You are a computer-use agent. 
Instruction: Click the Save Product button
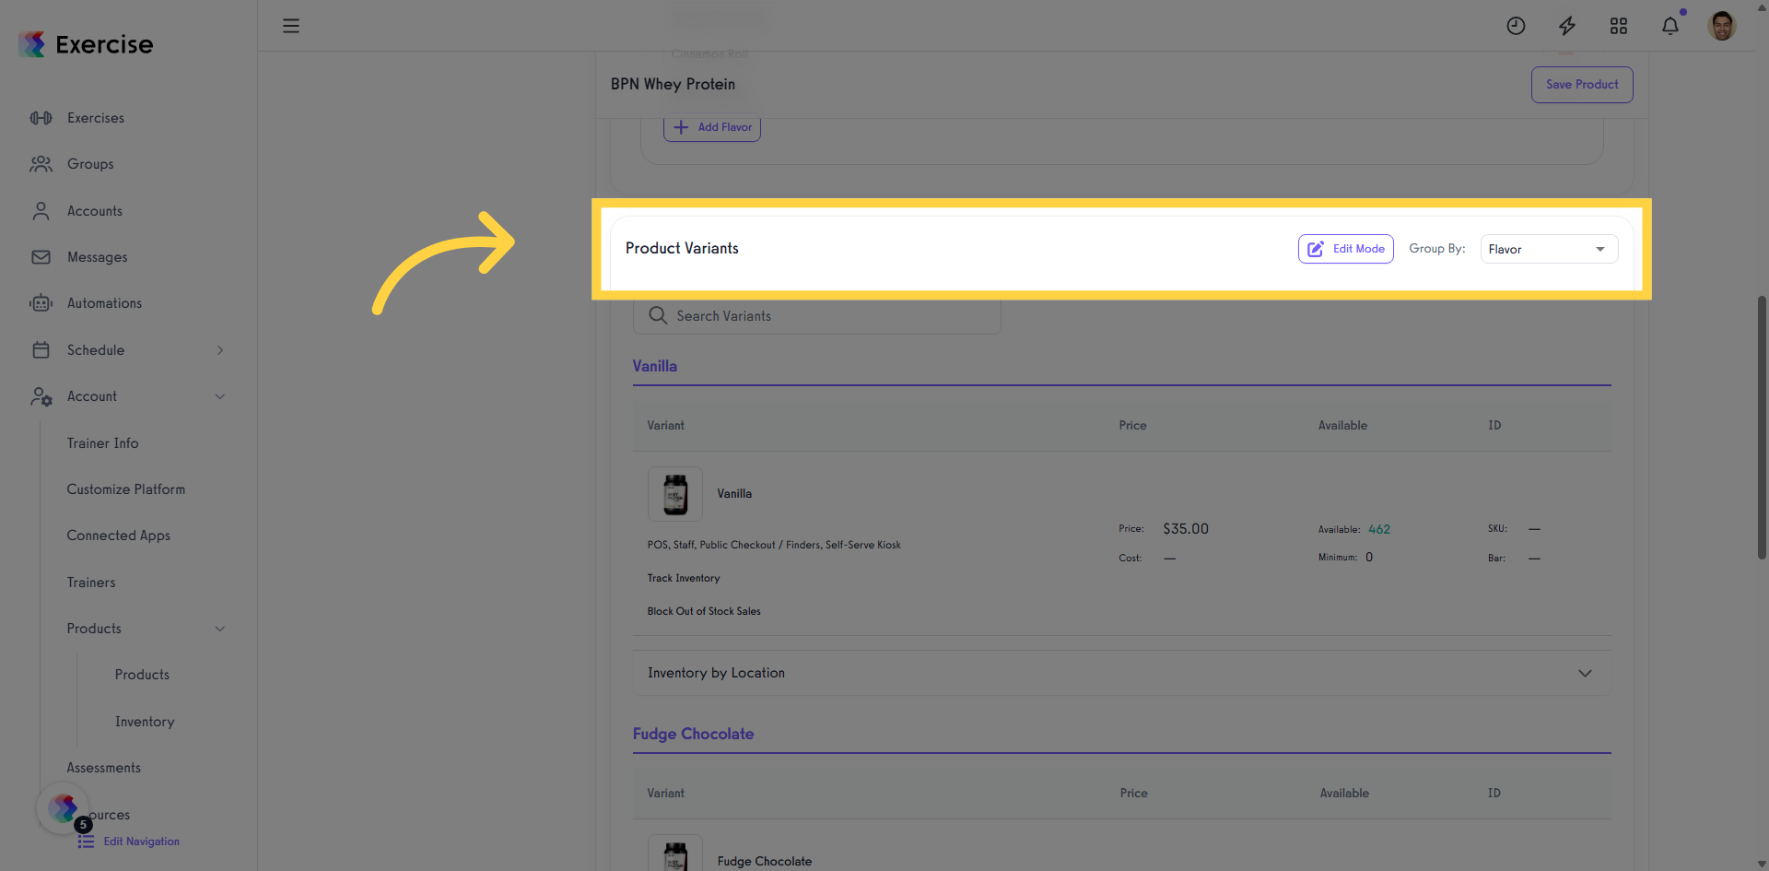1582,85
